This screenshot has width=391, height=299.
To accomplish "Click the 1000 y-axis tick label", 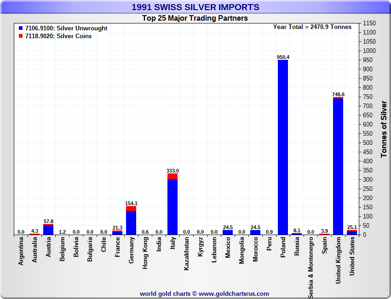I will [x=369, y=51].
